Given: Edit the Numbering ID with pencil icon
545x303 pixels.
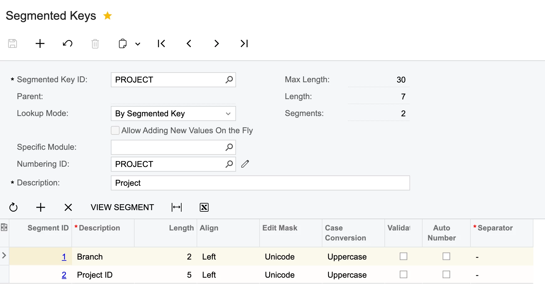Looking at the screenshot, I should pyautogui.click(x=245, y=164).
